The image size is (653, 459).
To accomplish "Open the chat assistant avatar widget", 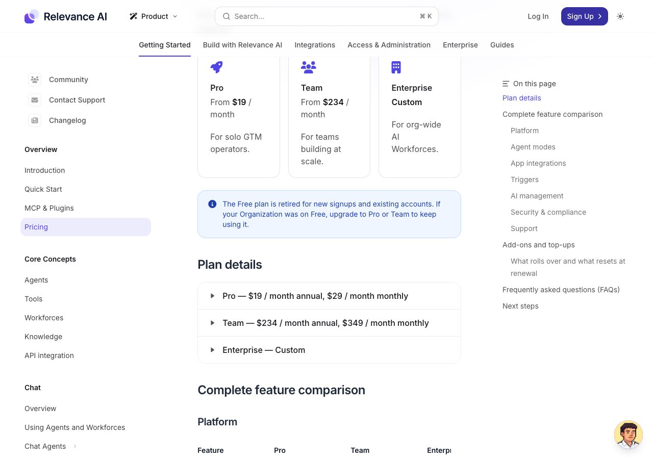I will (629, 435).
